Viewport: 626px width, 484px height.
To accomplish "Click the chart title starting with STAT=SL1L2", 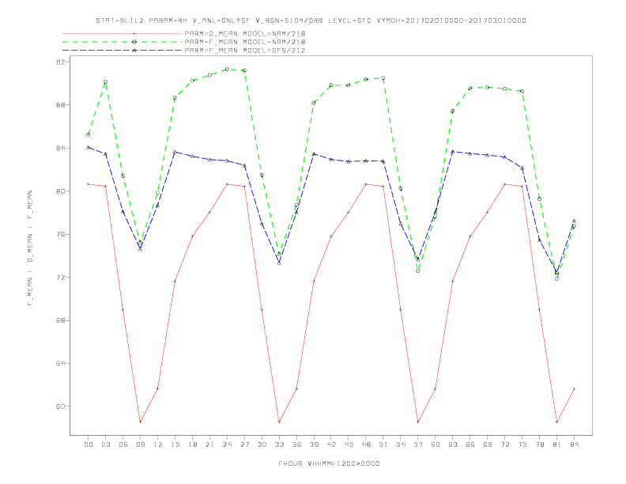I will coord(311,21).
